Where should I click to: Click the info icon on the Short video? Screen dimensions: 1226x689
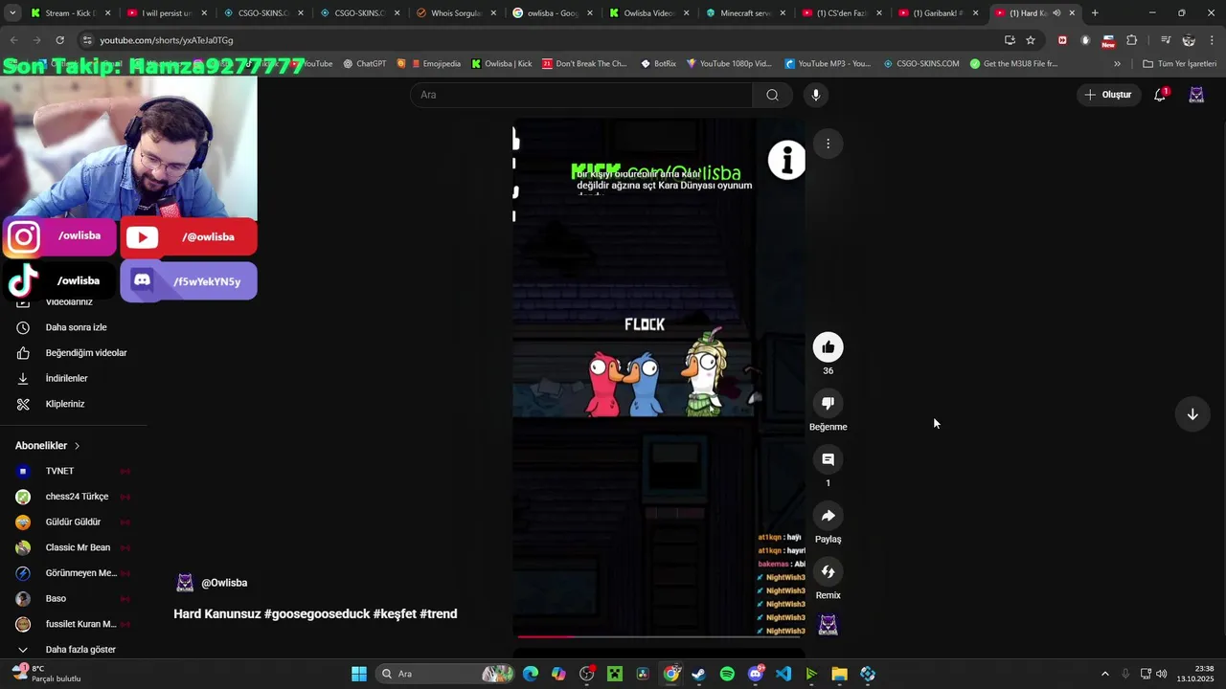click(786, 161)
